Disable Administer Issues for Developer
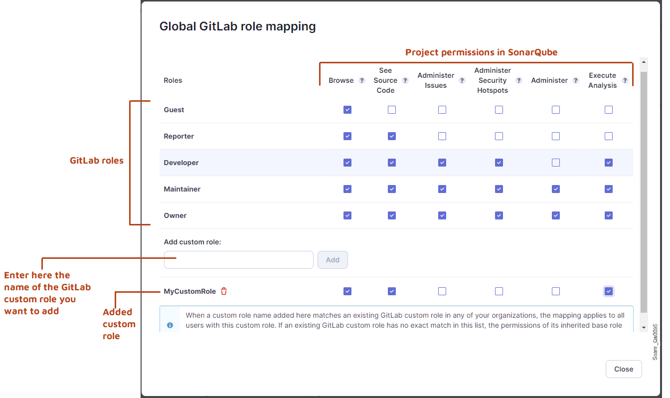The image size is (670, 398). 442,163
